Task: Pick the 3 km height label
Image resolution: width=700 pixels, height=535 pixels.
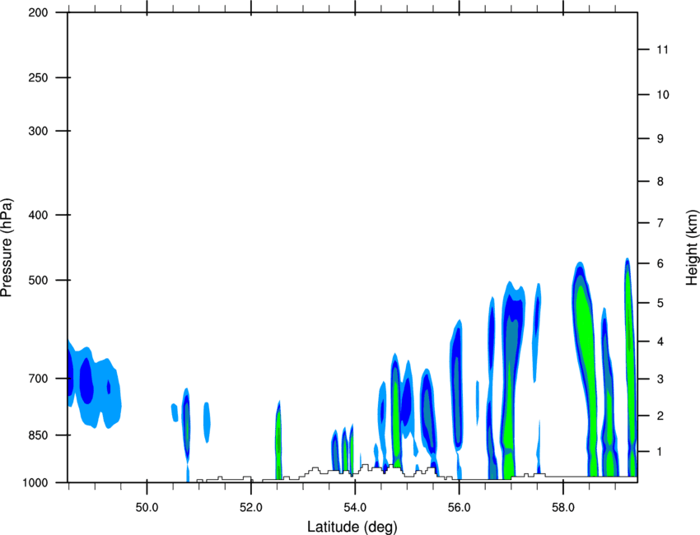Action: [660, 379]
